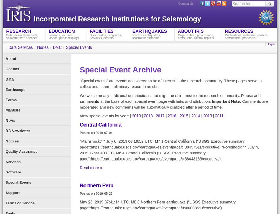Screen dimensions: 280x214
Task: View special events for 2013
Action: click(208, 116)
